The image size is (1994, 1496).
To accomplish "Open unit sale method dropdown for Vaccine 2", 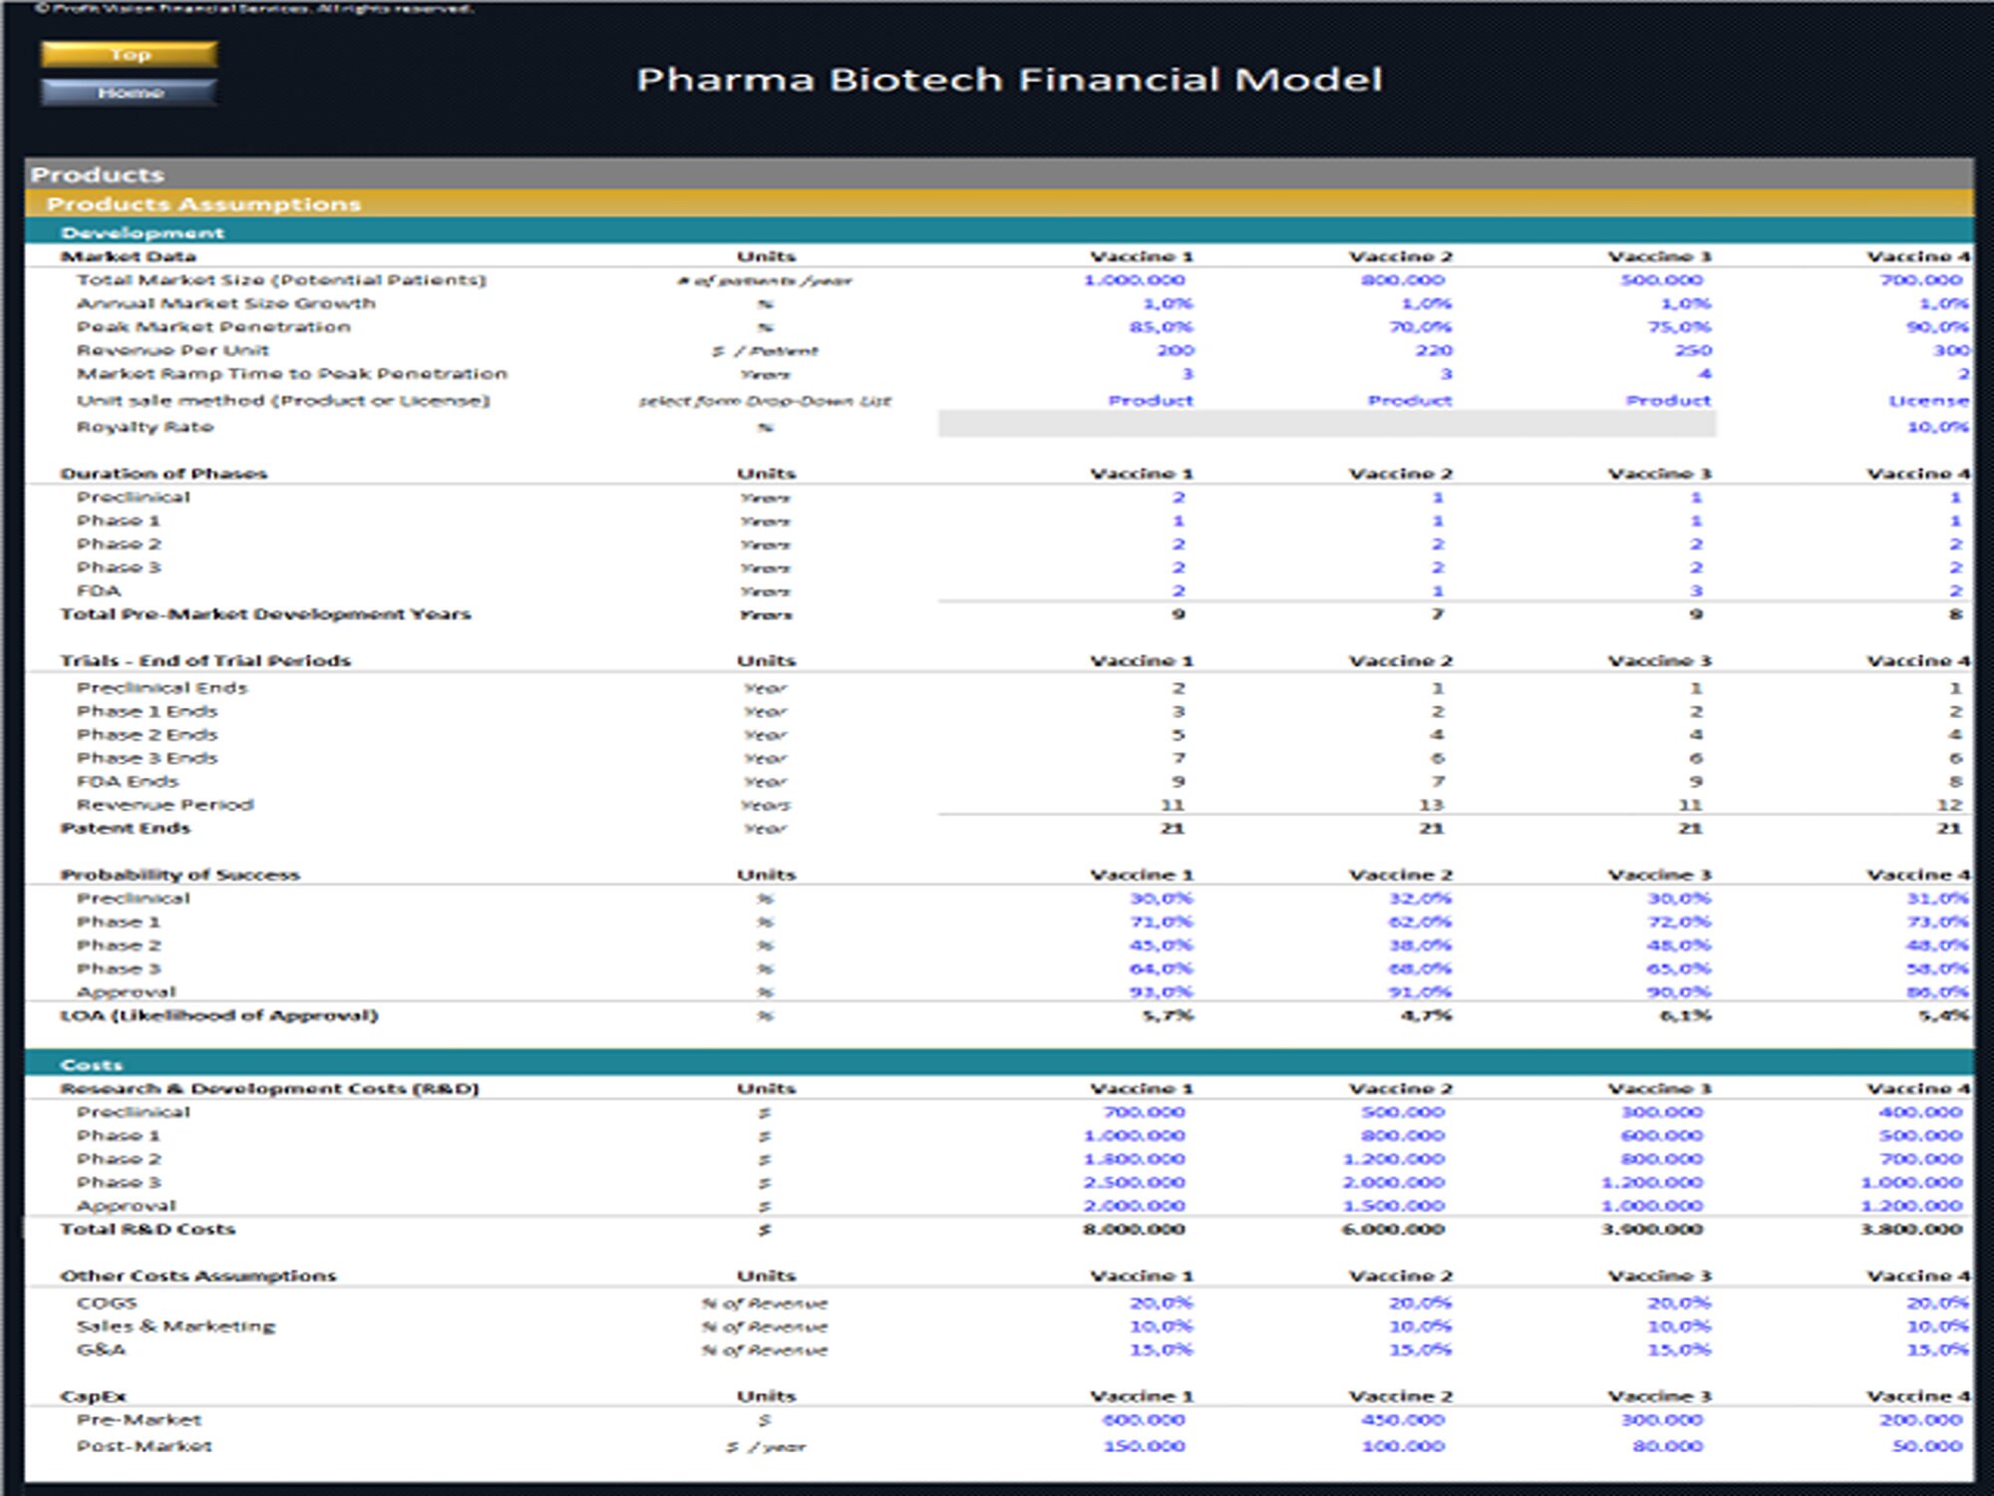I will (1409, 400).
